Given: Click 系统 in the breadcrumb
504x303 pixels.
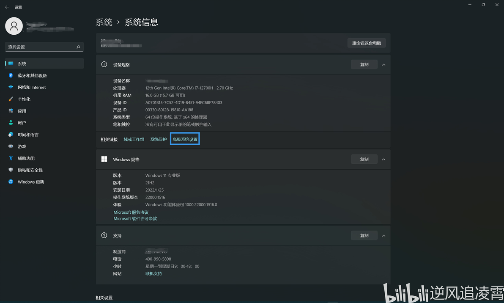Looking at the screenshot, I should point(104,22).
